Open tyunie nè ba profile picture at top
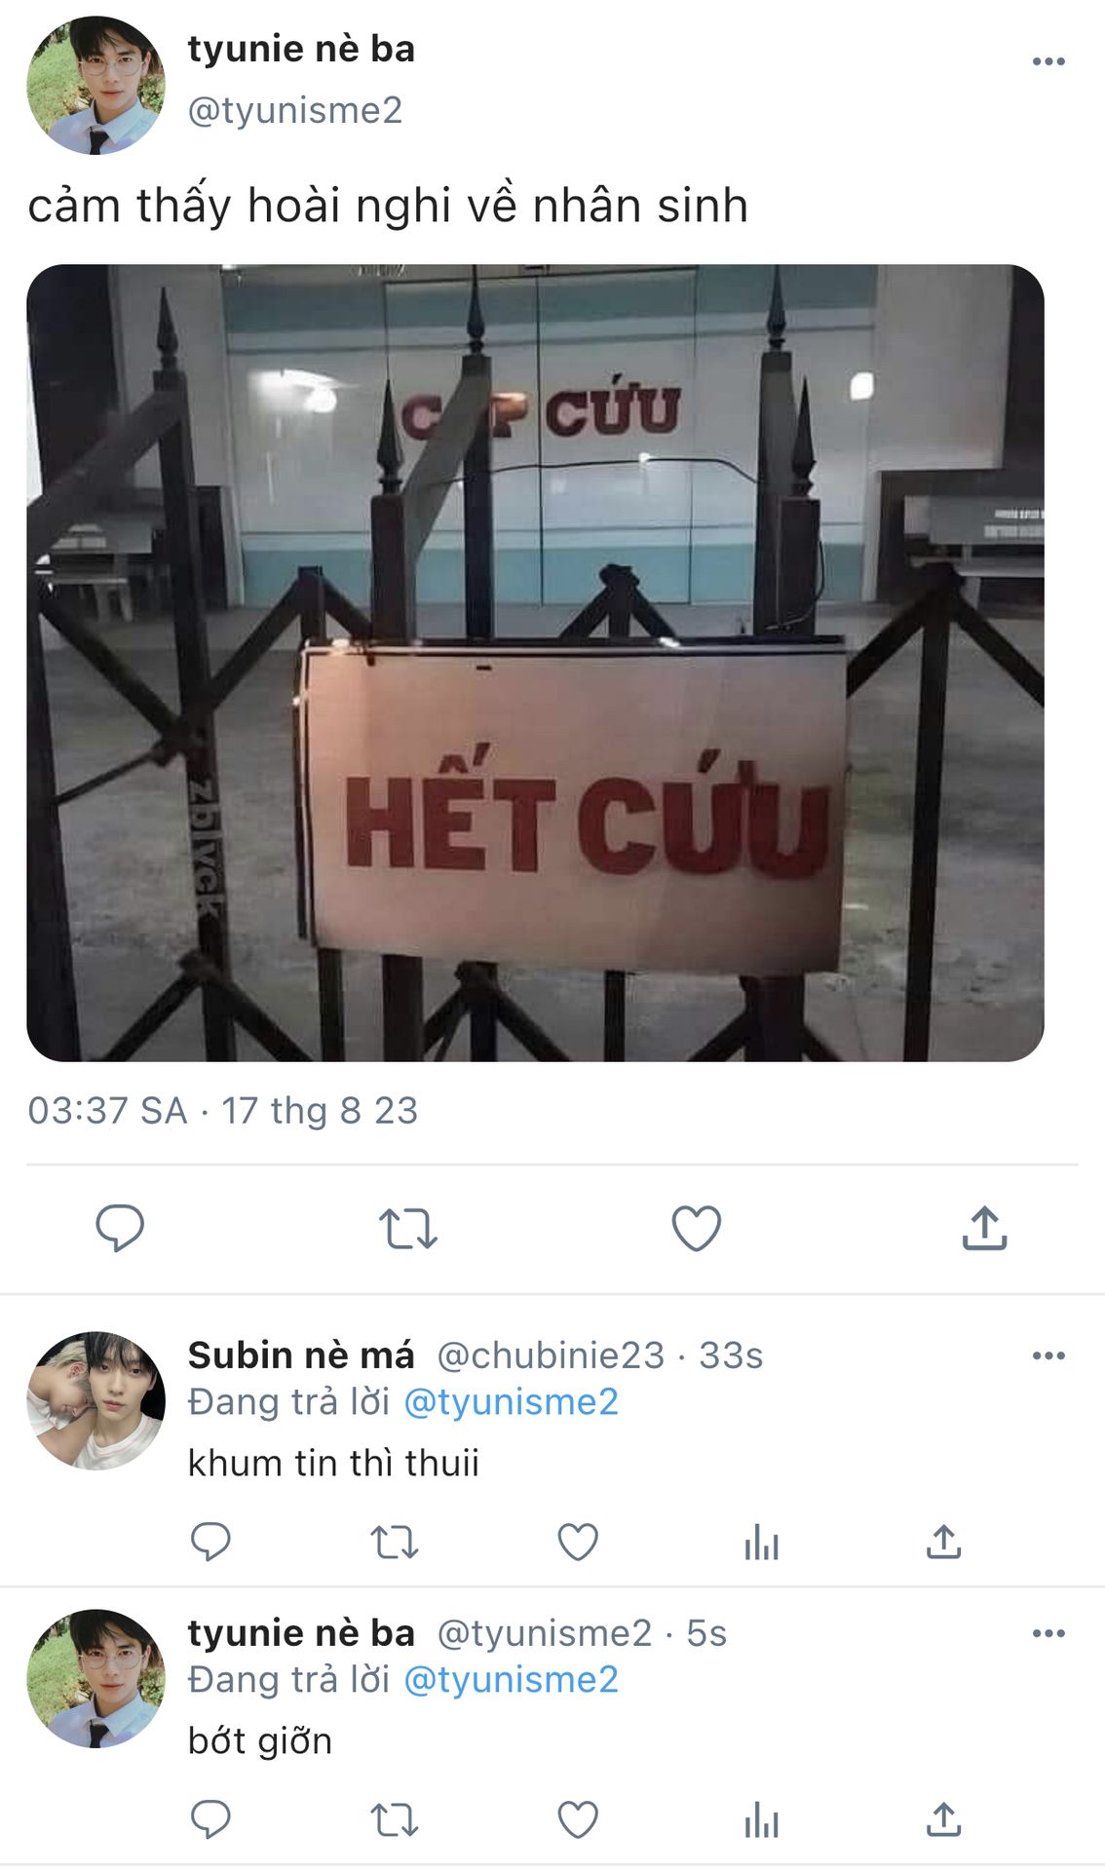Image resolution: width=1105 pixels, height=1871 pixels. click(x=95, y=85)
